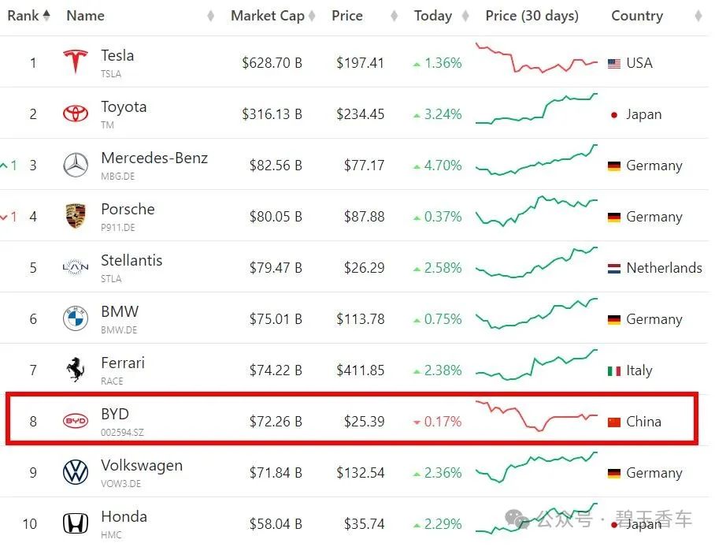This screenshot has height=547, width=715.
Task: Sort by Market Cap column header
Action: click(x=268, y=16)
